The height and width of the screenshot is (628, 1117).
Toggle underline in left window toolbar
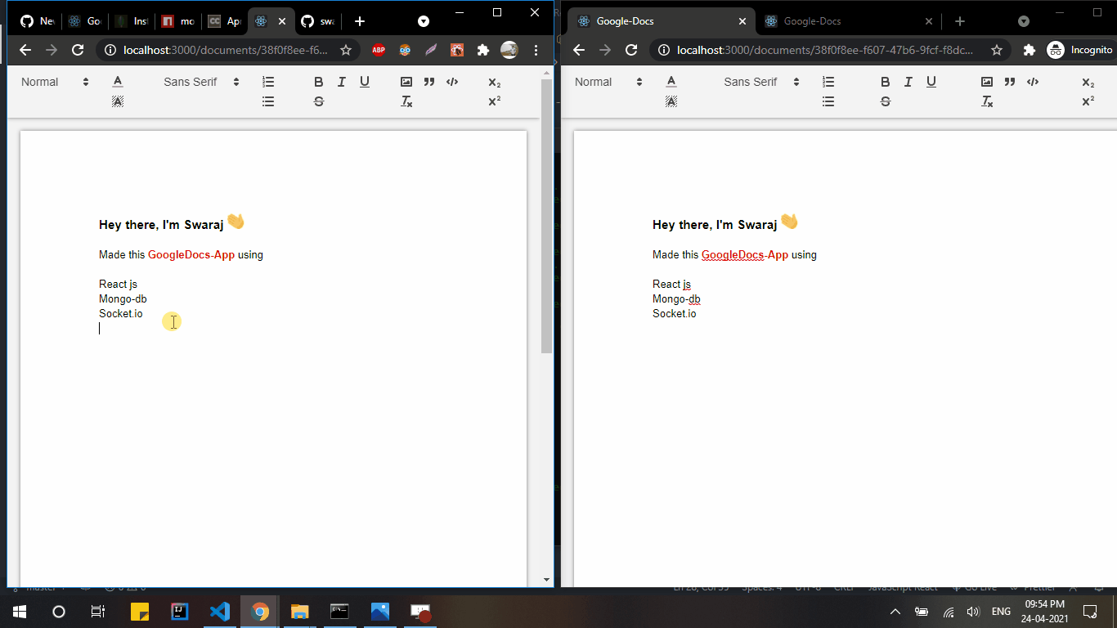pyautogui.click(x=365, y=82)
